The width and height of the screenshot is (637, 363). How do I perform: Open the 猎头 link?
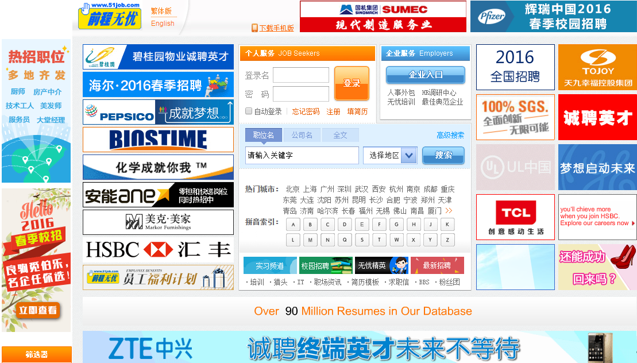point(280,282)
